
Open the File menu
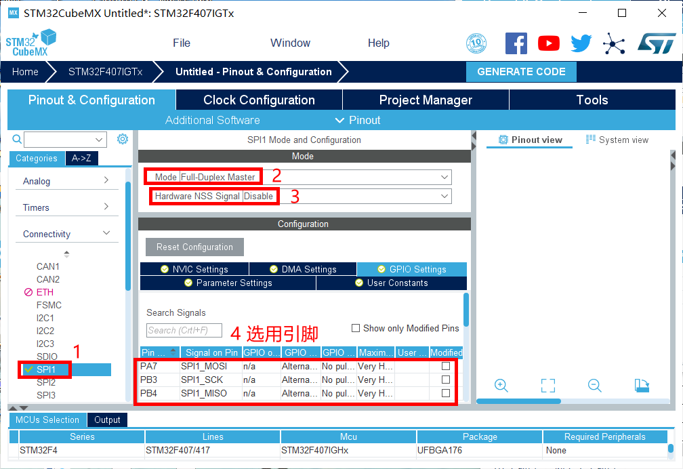pos(182,43)
